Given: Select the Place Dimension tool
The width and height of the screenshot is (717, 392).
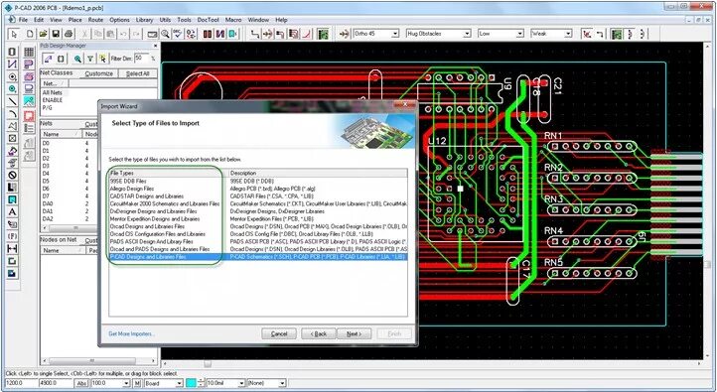Looking at the screenshot, I should (x=12, y=249).
